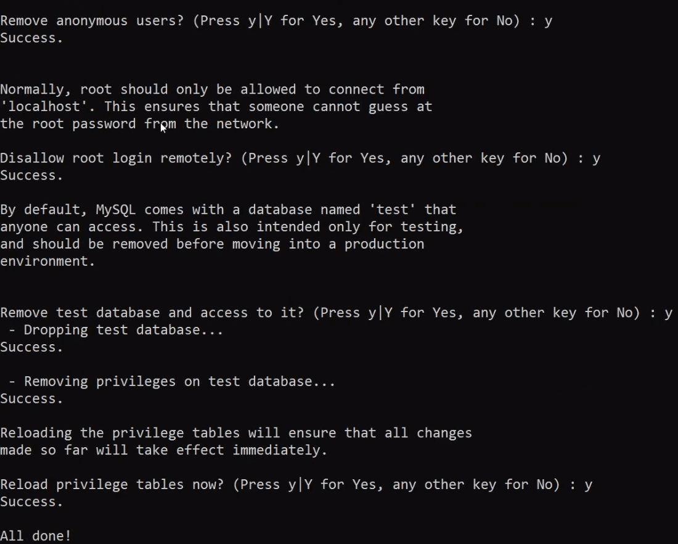Click the 'y' answer after the Disallow root prompt
678x544 pixels.
[596, 159]
